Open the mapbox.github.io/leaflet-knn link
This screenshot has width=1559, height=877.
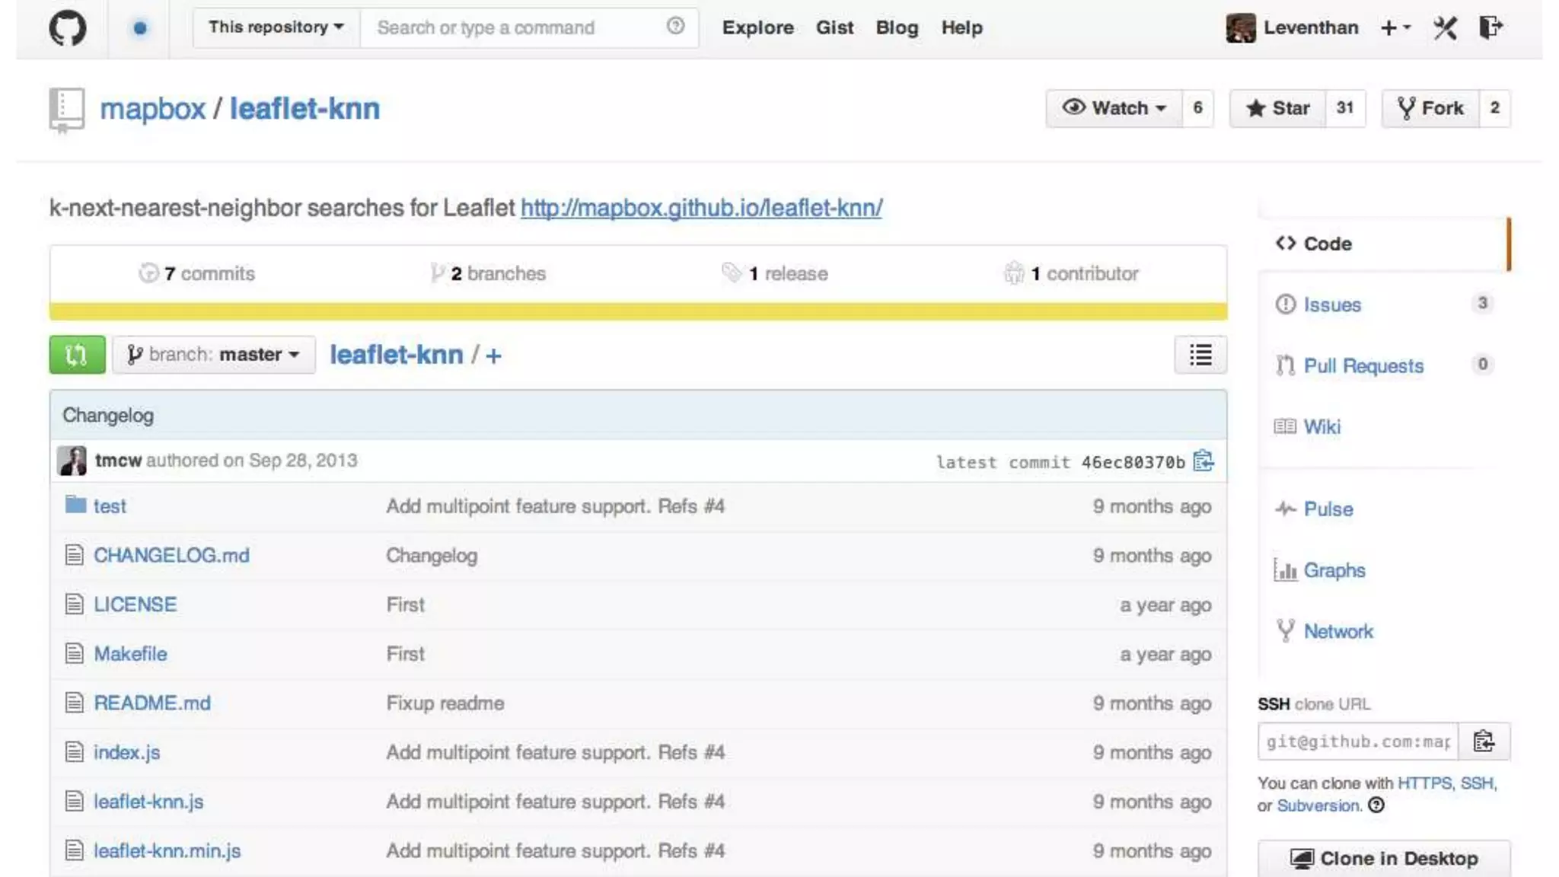click(701, 208)
